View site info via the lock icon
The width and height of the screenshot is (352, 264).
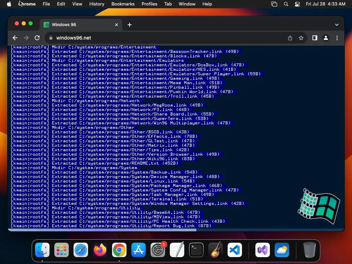tap(51, 38)
